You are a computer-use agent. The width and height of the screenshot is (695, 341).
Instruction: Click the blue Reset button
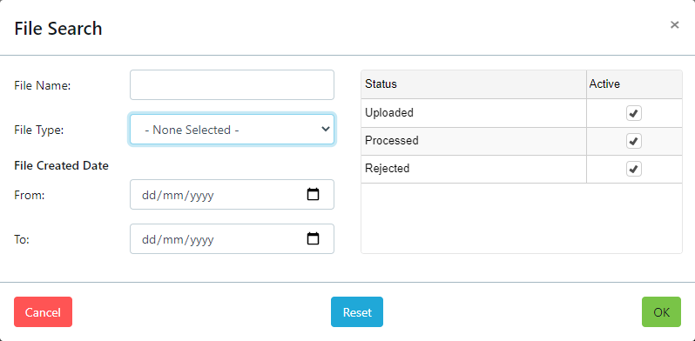point(357,311)
